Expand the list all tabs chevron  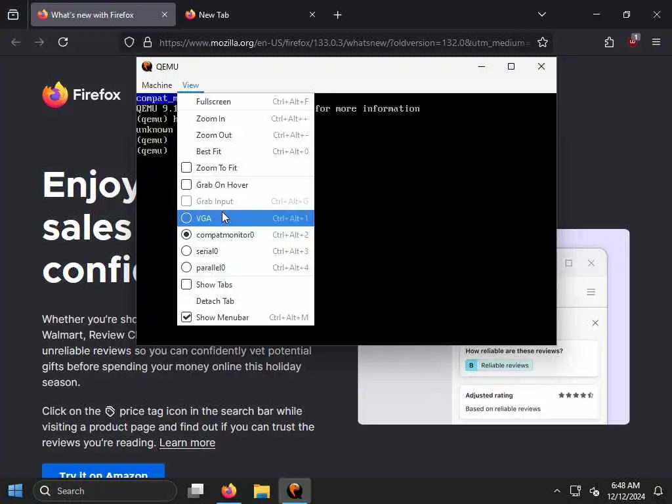click(541, 14)
